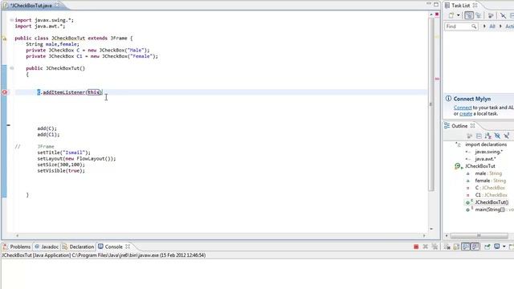Viewport: 514px width, 289px height.
Task: Open the Problems tab
Action: point(16,246)
